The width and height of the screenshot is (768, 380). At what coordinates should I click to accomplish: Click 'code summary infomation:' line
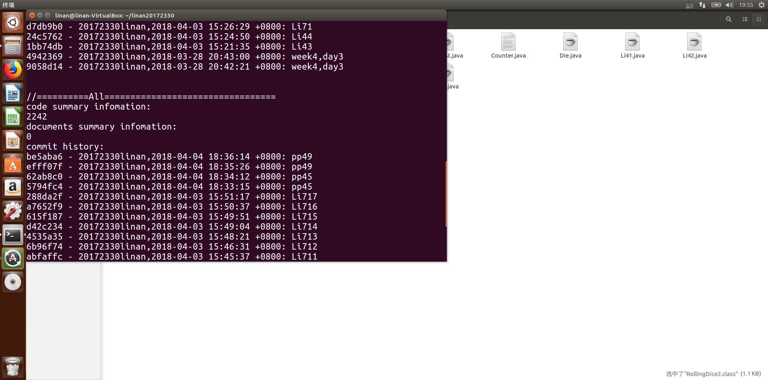[x=88, y=106]
